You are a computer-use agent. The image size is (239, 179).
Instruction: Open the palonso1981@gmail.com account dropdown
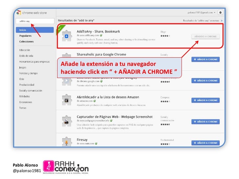click(x=201, y=12)
